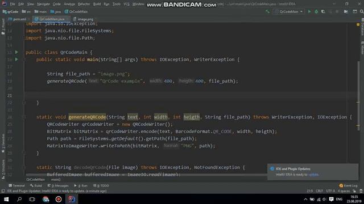Open the Navigate menu

point(43,4)
